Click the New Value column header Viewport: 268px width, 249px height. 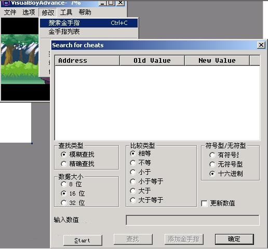[217, 61]
